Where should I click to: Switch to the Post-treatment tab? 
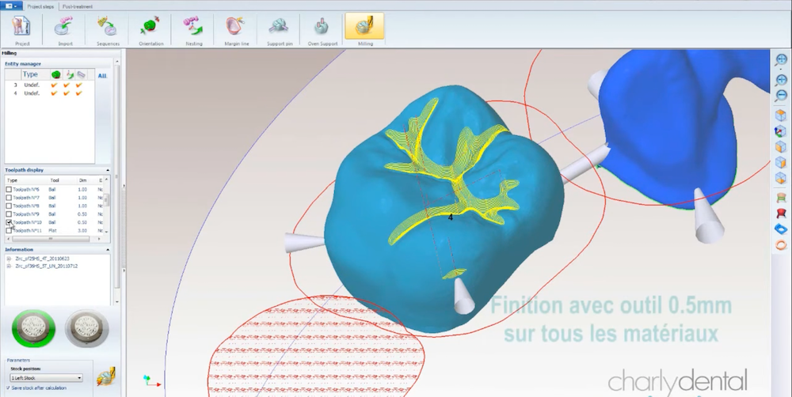coord(77,5)
